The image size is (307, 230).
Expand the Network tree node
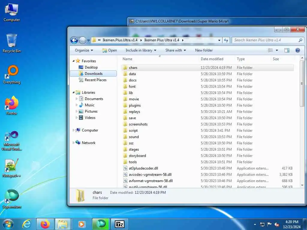click(73, 143)
